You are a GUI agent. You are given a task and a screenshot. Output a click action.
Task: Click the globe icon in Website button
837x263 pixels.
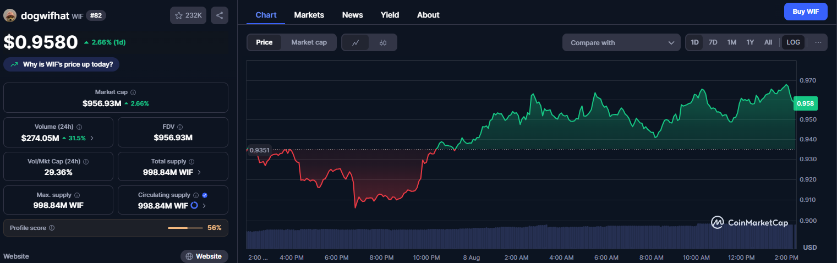[189, 256]
